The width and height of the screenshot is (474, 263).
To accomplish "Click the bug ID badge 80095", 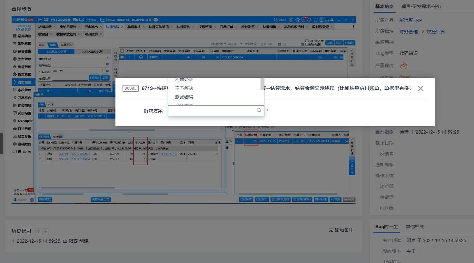I will 131,88.
